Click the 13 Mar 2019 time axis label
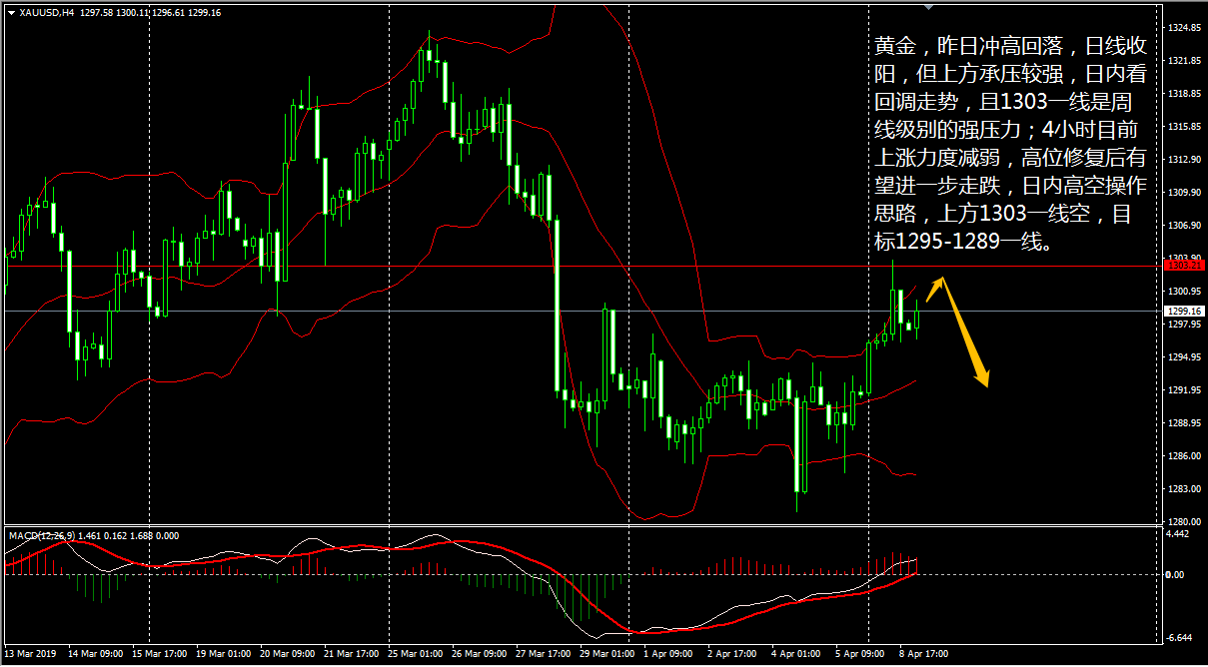Image resolution: width=1208 pixels, height=667 pixels. [30, 655]
